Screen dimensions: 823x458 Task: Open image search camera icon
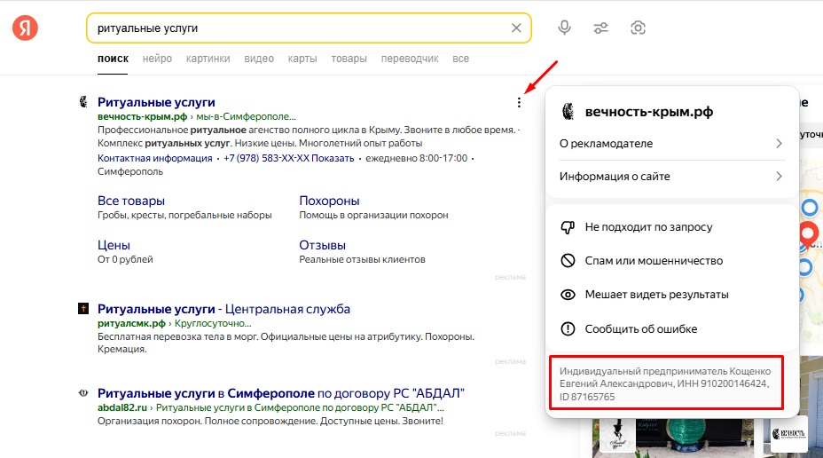(638, 28)
